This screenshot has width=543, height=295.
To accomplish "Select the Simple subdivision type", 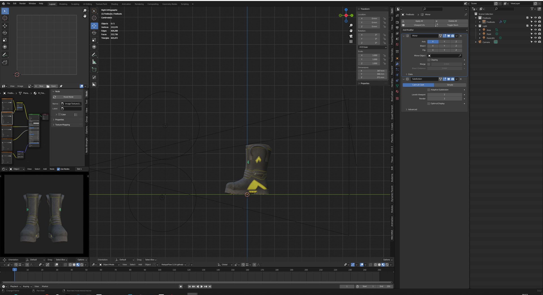I will 450,85.
